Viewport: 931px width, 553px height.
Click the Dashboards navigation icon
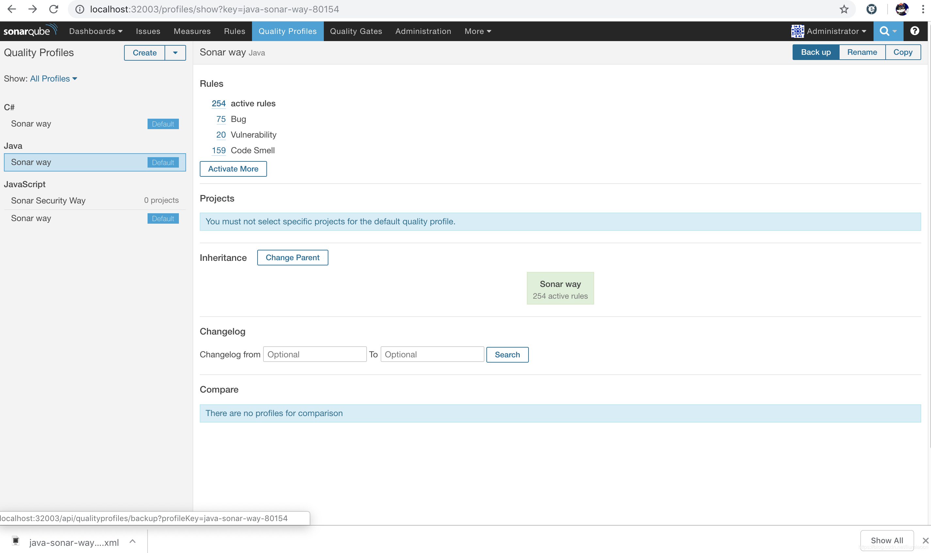tap(98, 31)
